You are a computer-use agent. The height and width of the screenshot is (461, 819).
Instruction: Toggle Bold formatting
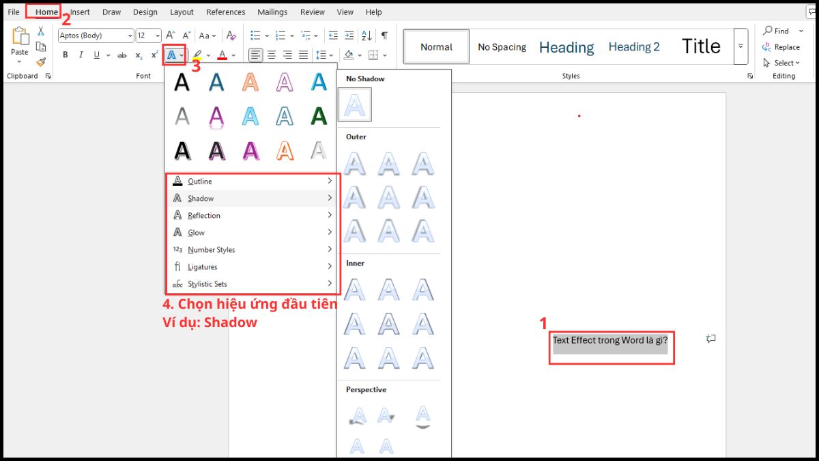click(66, 55)
